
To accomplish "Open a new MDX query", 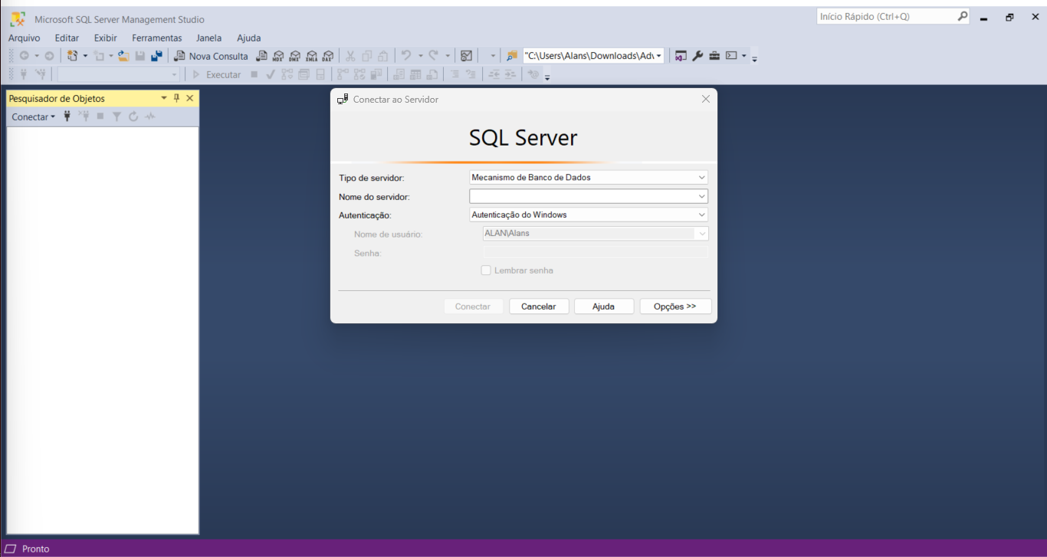I will [x=278, y=56].
